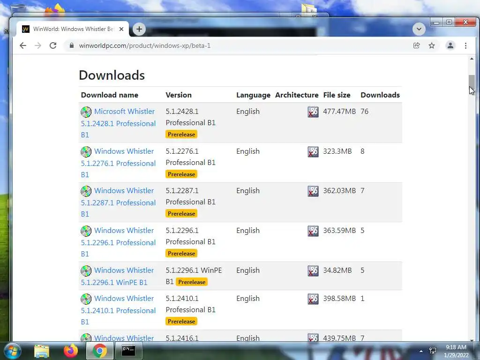Click the disc icon for Whistler 5.1.2287.1
The width and height of the screenshot is (480, 360).
tap(86, 191)
